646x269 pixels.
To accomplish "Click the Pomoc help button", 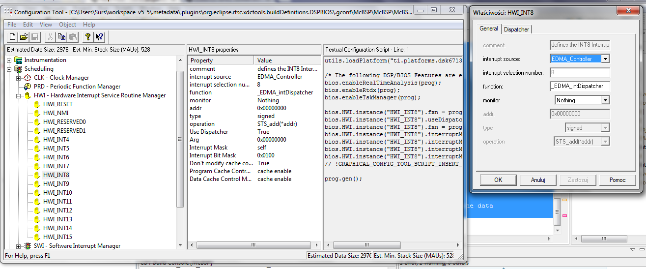I will 618,180.
